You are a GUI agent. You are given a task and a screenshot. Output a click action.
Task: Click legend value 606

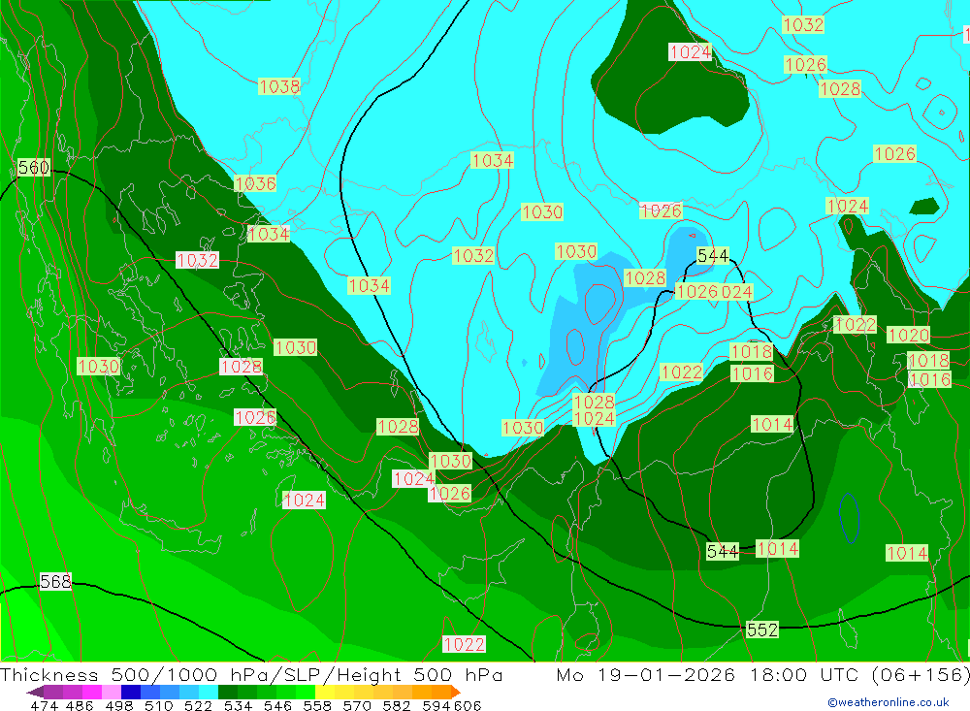(468, 706)
